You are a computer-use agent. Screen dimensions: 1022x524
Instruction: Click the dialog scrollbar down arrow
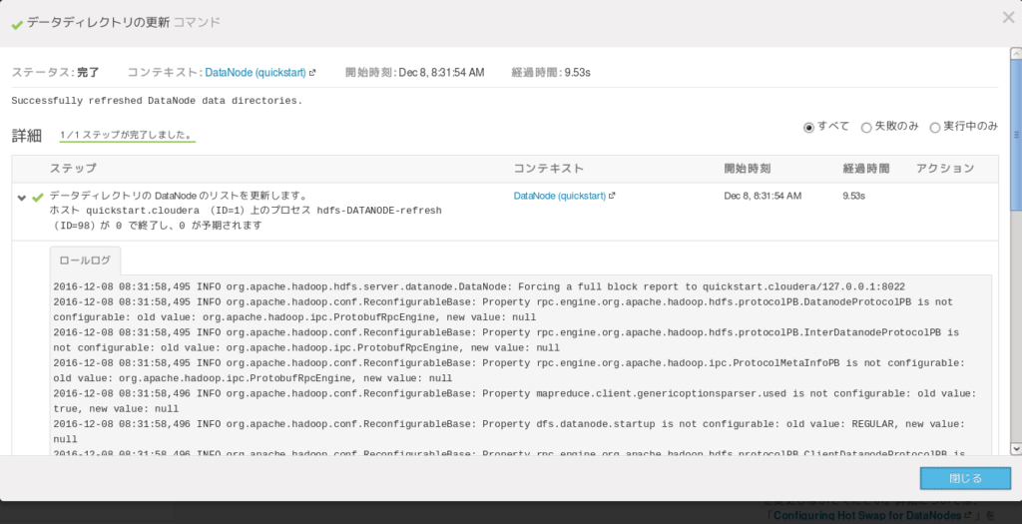pyautogui.click(x=1015, y=448)
